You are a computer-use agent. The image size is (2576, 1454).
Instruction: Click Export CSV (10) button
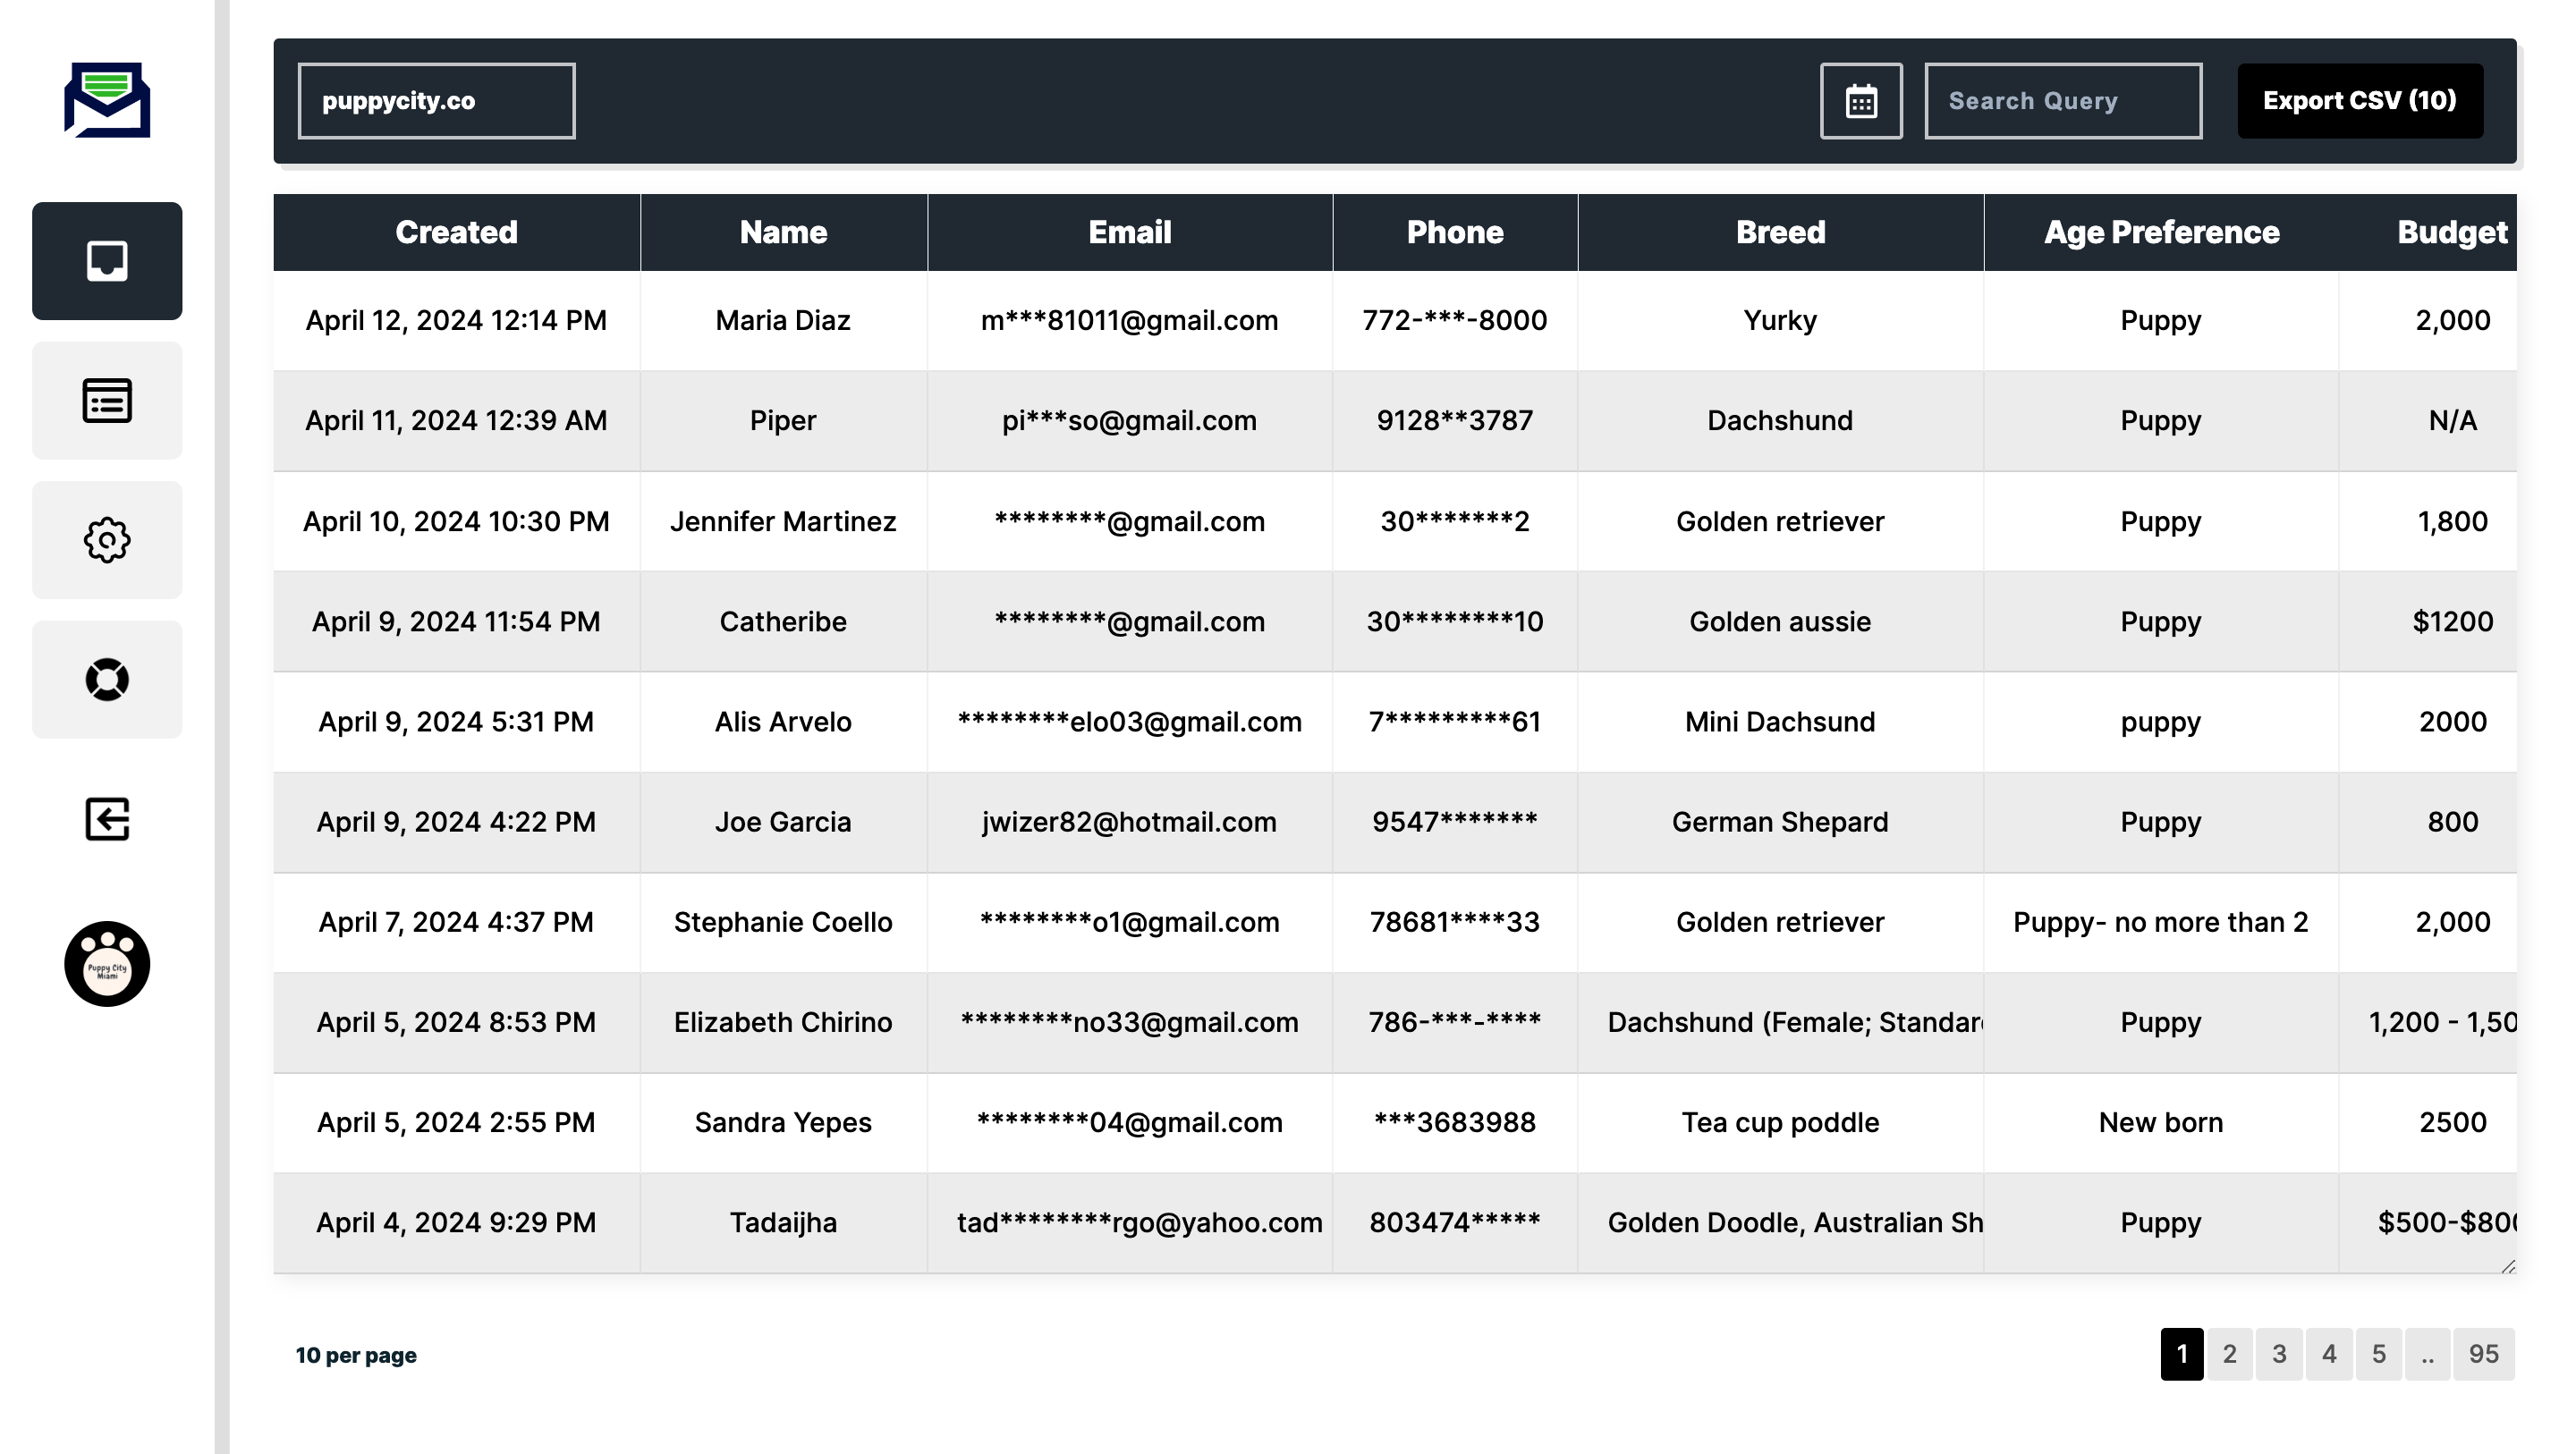tap(2359, 101)
